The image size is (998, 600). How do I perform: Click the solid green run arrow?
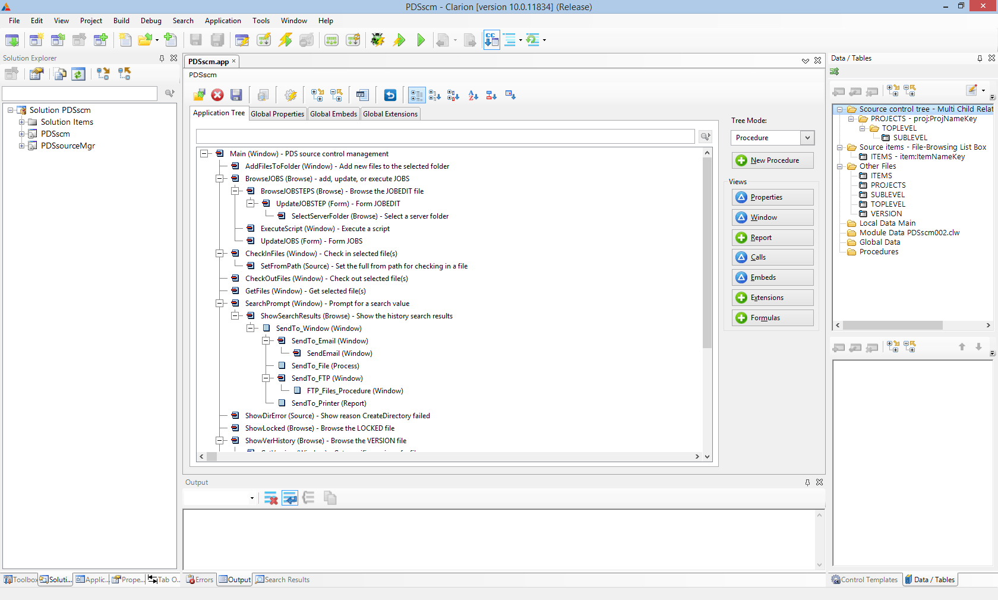point(421,40)
